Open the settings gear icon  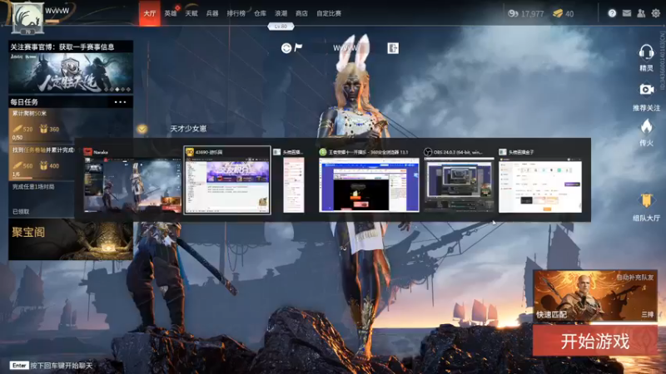click(x=656, y=13)
